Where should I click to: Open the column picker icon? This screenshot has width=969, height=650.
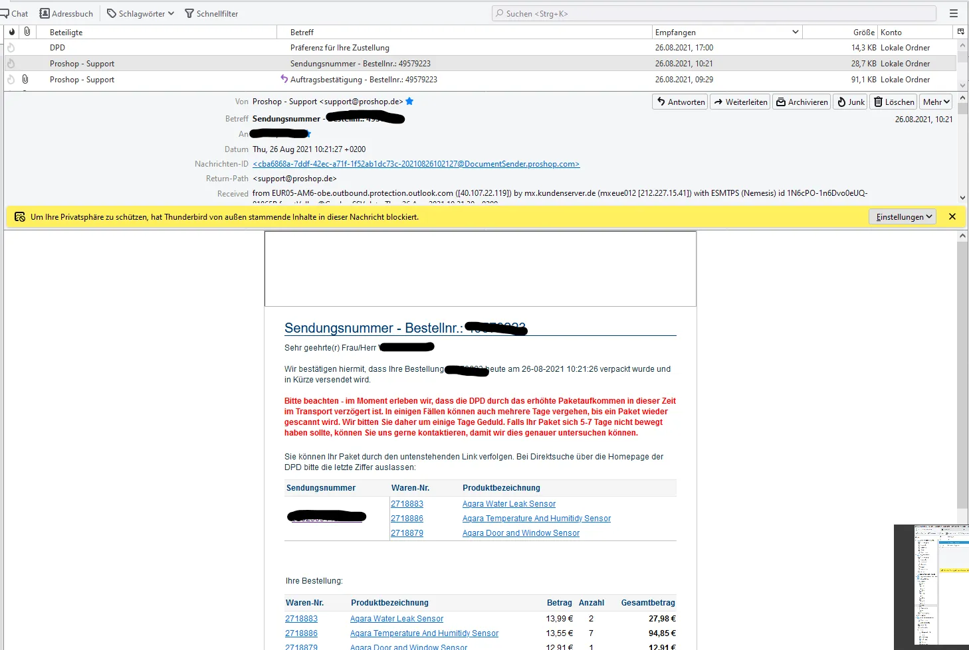coord(960,32)
